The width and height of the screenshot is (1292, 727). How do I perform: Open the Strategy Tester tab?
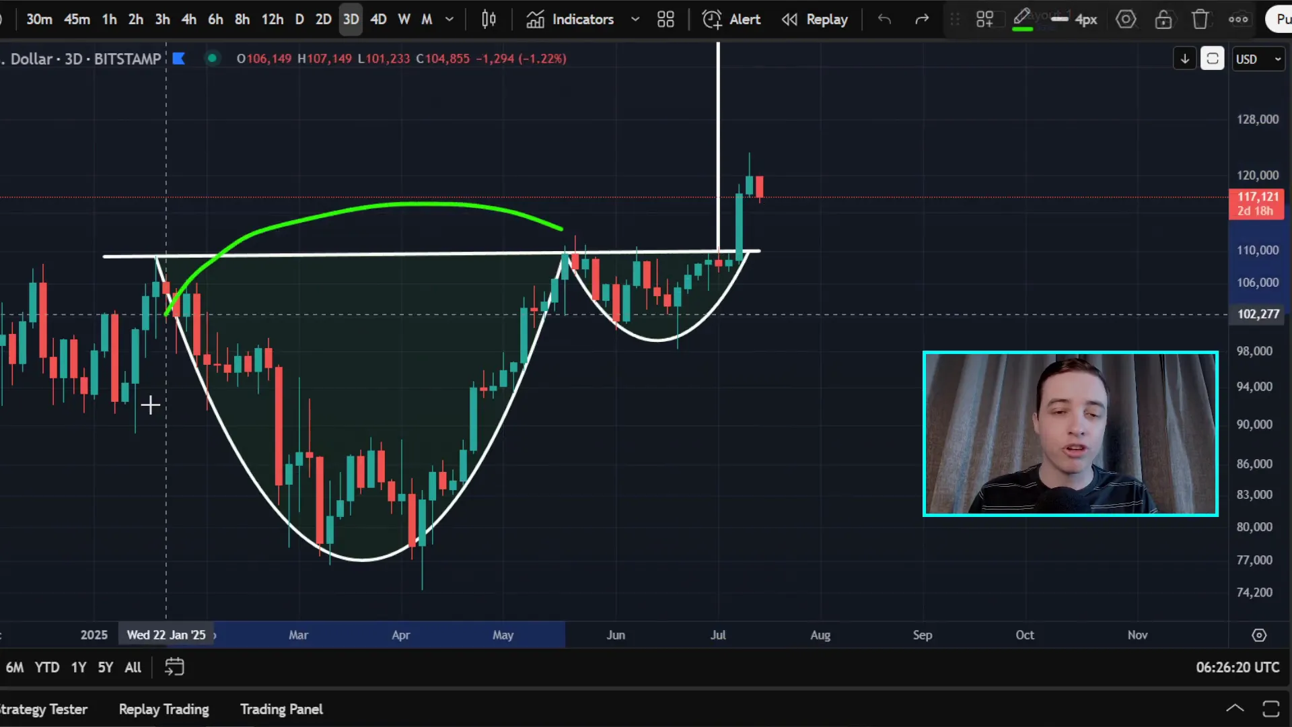tap(44, 709)
